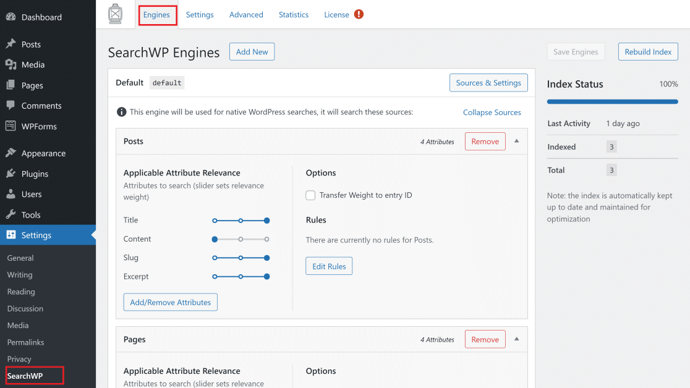Screen dimensions: 690x388
Task: Click the Comments bubble icon in sidebar
Action: pyautogui.click(x=11, y=106)
